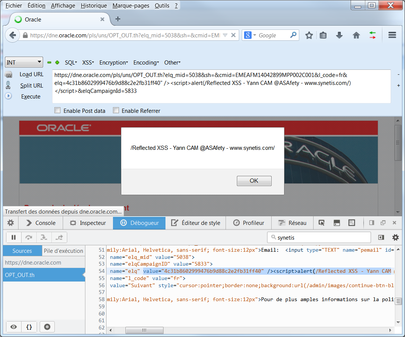Image resolution: width=405 pixels, height=337 pixels.
Task: Open the INT combo box
Action: (24, 62)
